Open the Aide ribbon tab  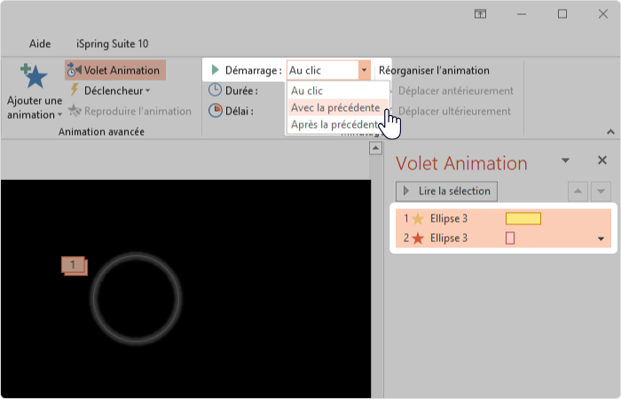pyautogui.click(x=40, y=43)
